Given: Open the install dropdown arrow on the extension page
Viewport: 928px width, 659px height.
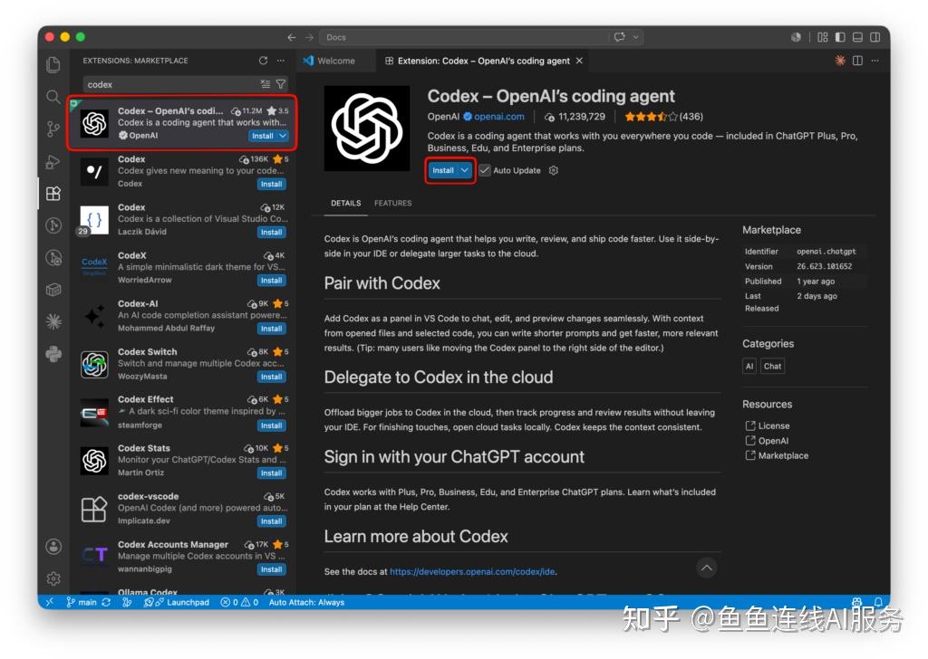Looking at the screenshot, I should click(465, 170).
